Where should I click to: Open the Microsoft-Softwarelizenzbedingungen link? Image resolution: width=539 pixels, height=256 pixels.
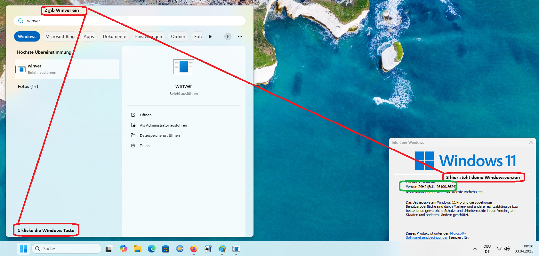[436, 236]
